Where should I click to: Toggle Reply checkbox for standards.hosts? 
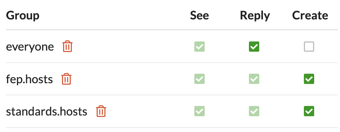[x=254, y=111]
